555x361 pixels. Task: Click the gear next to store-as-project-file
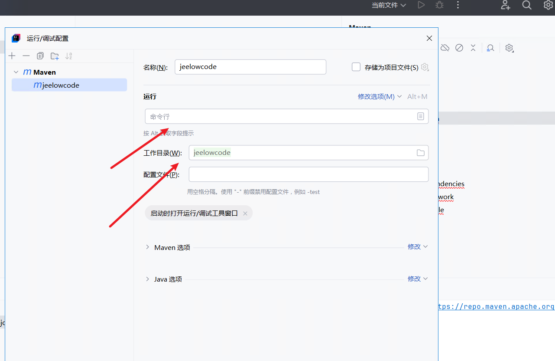425,67
